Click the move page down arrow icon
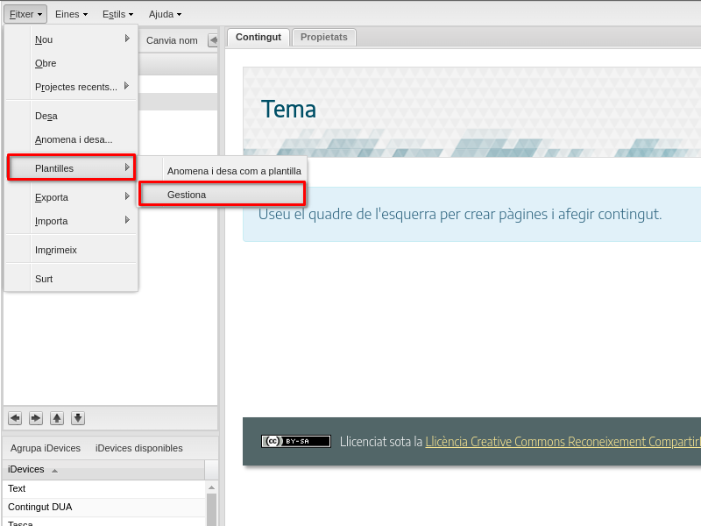The height and width of the screenshot is (526, 701). click(77, 418)
